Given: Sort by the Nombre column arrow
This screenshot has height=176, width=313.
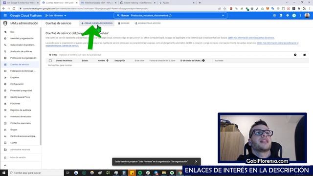Looking at the screenshot, I should click(x=108, y=61).
